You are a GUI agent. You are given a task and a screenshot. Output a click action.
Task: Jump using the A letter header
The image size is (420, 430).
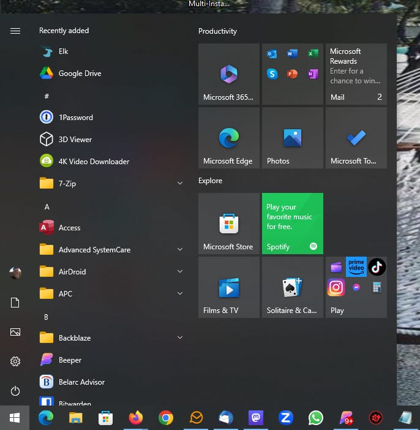tap(47, 207)
